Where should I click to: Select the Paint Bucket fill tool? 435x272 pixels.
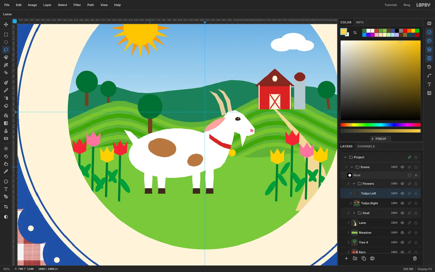click(x=6, y=116)
